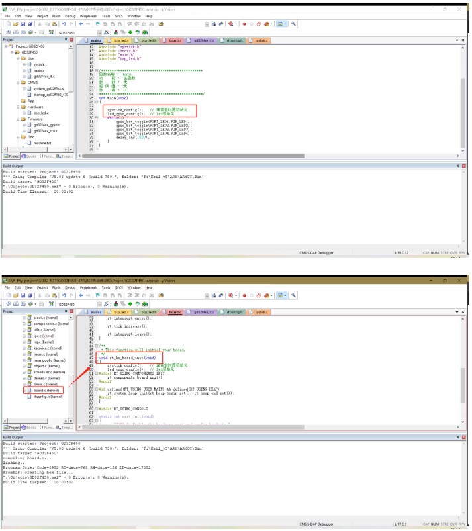472x531 pixels.
Task: Click Open file icon in upper uVision window
Action: click(x=16, y=24)
